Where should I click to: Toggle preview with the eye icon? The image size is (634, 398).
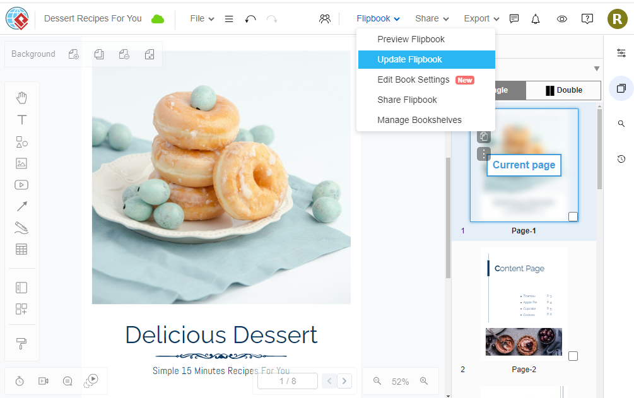[x=561, y=19]
